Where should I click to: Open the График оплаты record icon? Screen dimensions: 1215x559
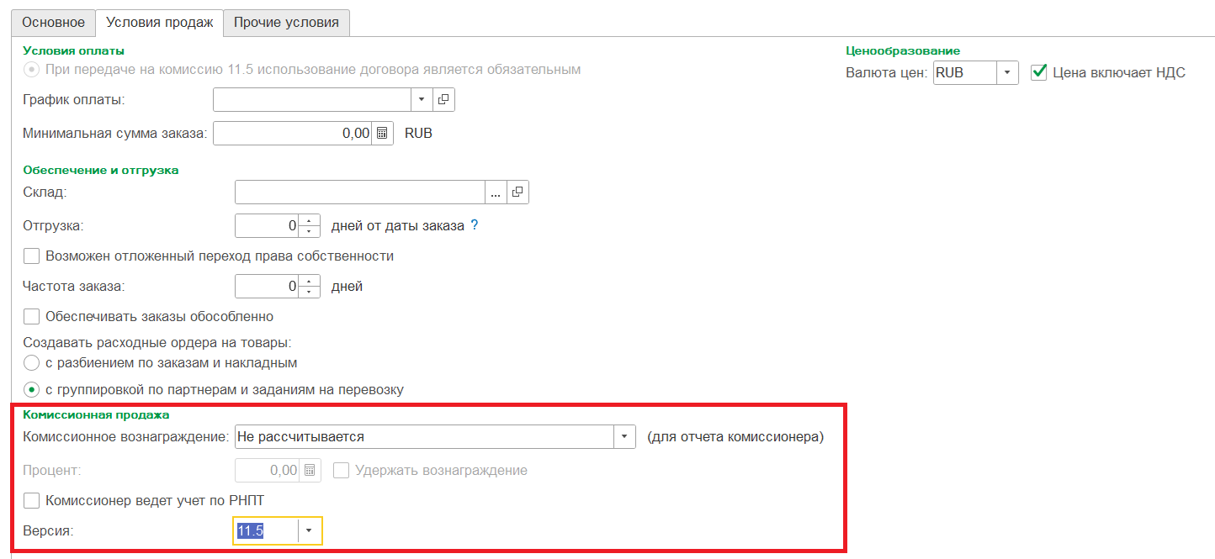point(443,99)
